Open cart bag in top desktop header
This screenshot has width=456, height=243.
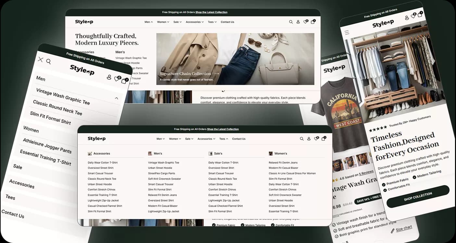click(x=313, y=22)
